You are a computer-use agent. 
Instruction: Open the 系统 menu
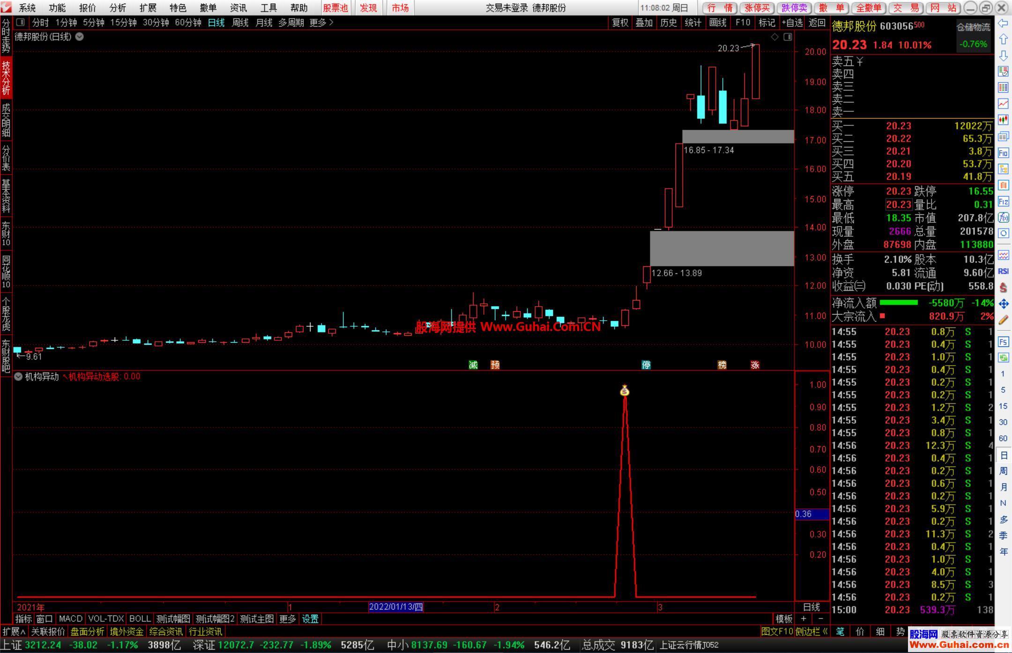(27, 8)
